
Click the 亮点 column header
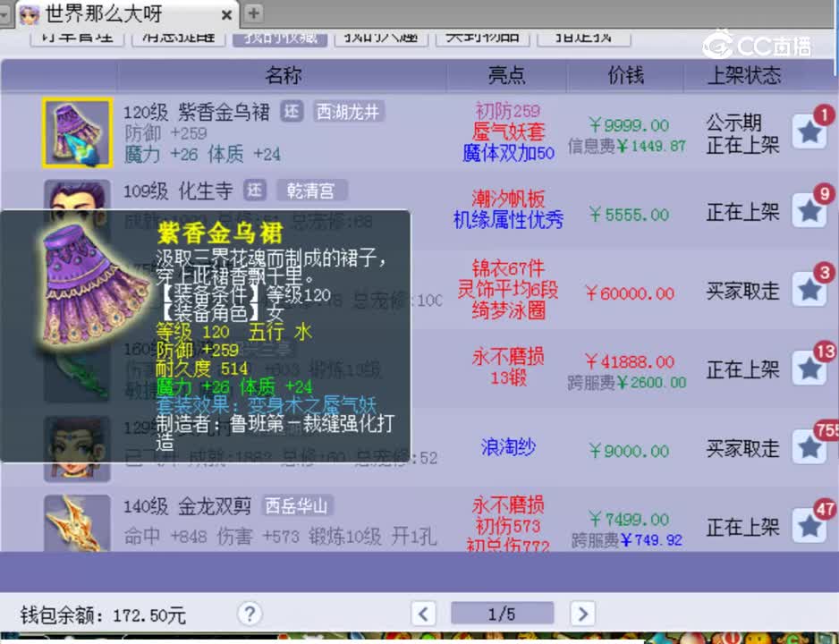506,75
